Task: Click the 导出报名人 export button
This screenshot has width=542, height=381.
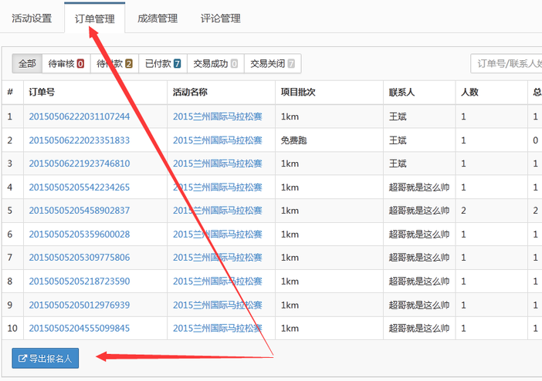Action: click(x=46, y=358)
